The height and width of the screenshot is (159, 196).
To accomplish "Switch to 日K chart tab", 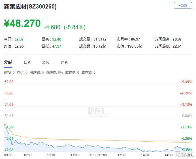I will pyautogui.click(x=27, y=62).
